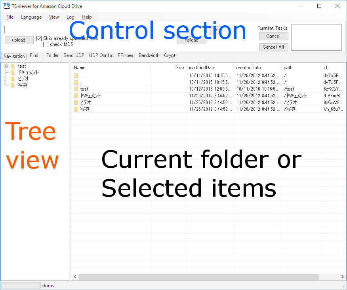This screenshot has height=290, width=347.
Task: Click the ドキュメント folder icon in file list
Action: [76, 96]
